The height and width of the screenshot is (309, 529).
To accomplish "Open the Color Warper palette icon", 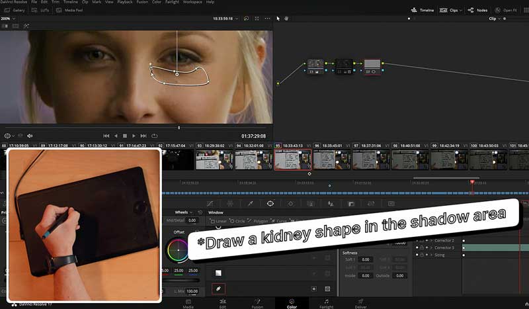I will pyautogui.click(x=230, y=204).
